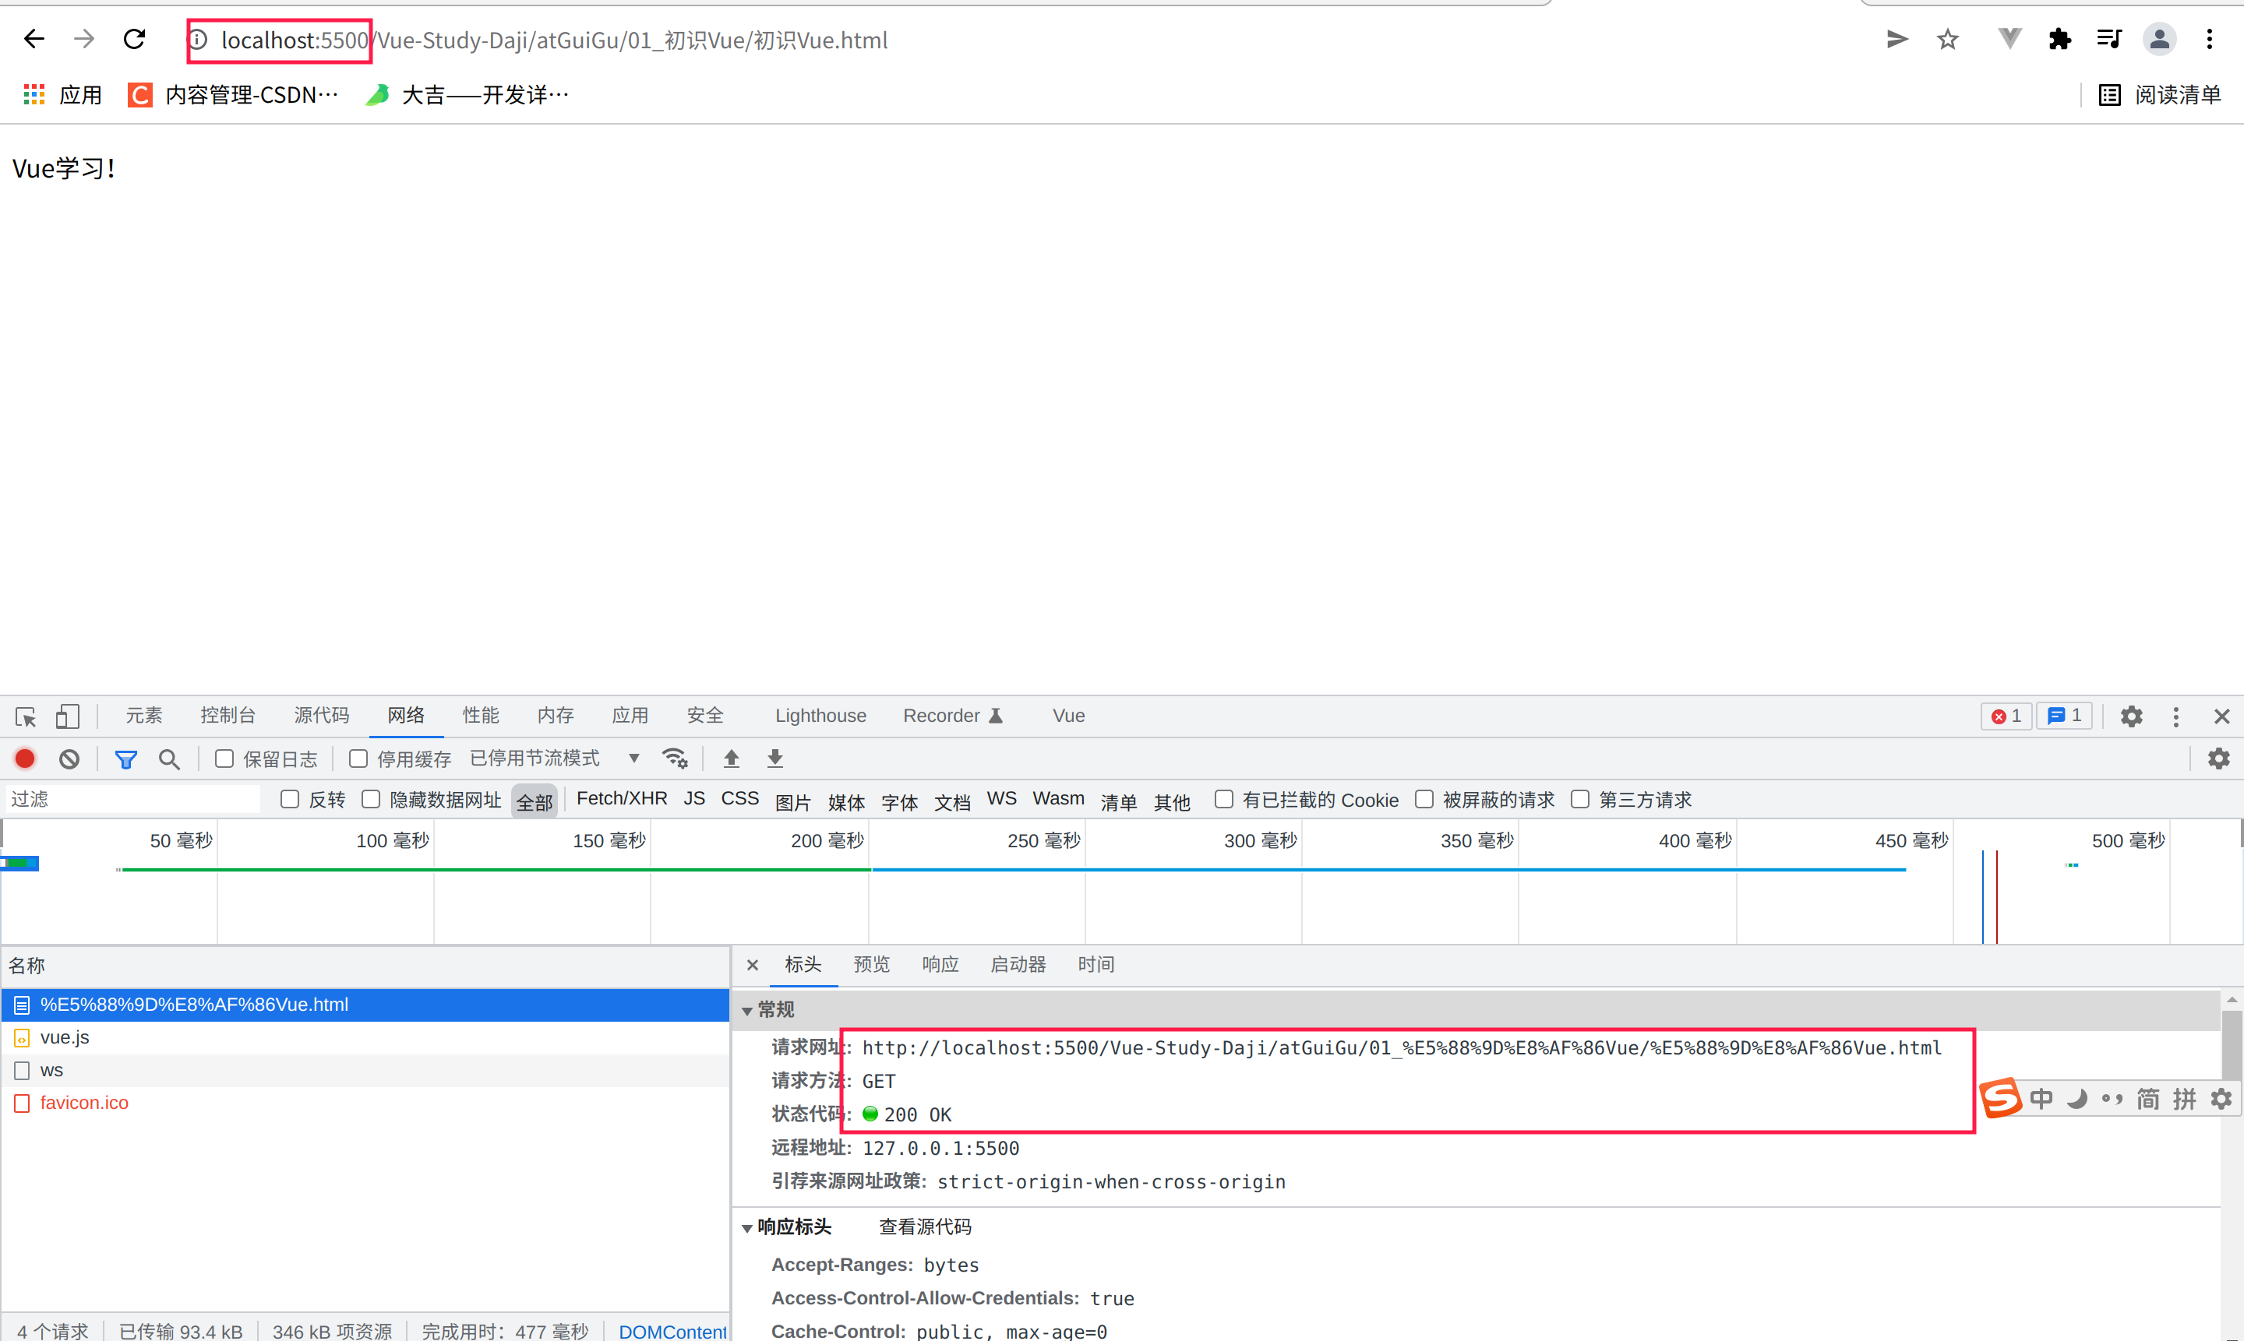This screenshot has height=1341, width=2244.
Task: Open the throttling mode dropdown
Action: 555,758
